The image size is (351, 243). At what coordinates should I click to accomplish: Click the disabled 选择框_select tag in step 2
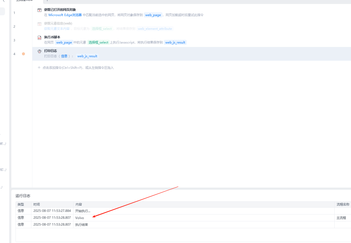click(x=102, y=29)
